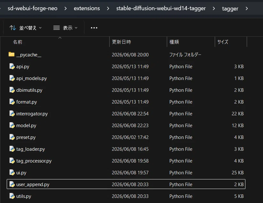Click the 12 KB size value

click(x=238, y=126)
